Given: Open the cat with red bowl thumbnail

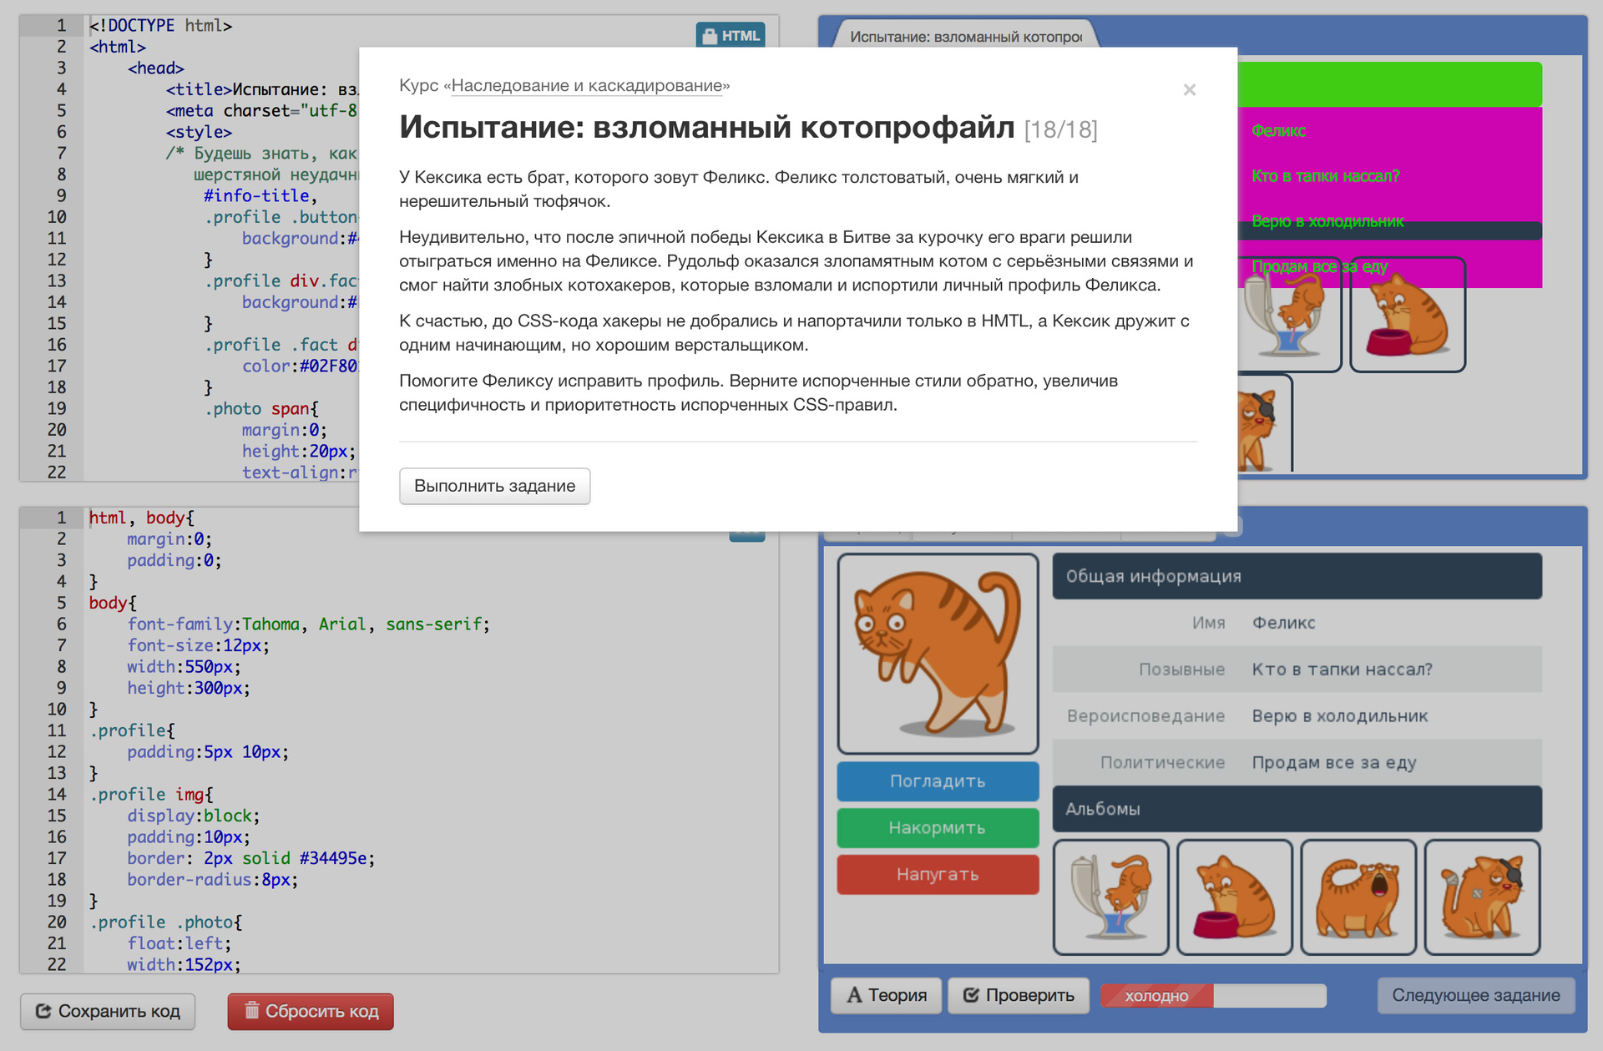Looking at the screenshot, I should click(1235, 897).
